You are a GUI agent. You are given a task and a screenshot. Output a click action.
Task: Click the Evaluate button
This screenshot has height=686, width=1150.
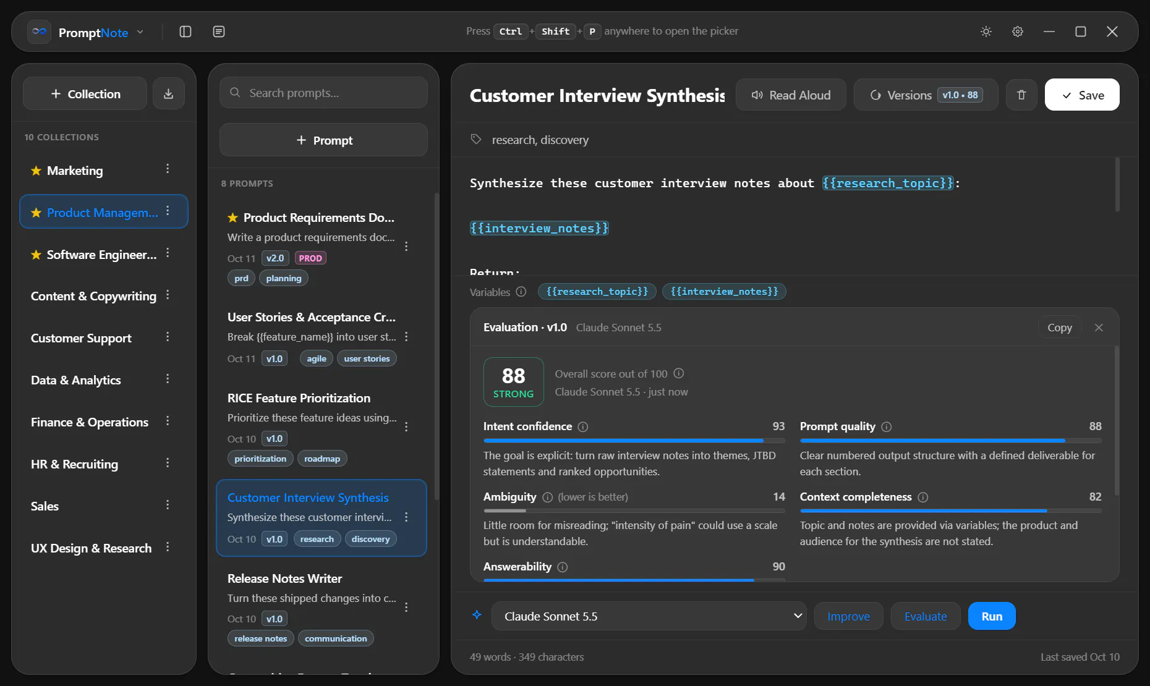pos(925,616)
